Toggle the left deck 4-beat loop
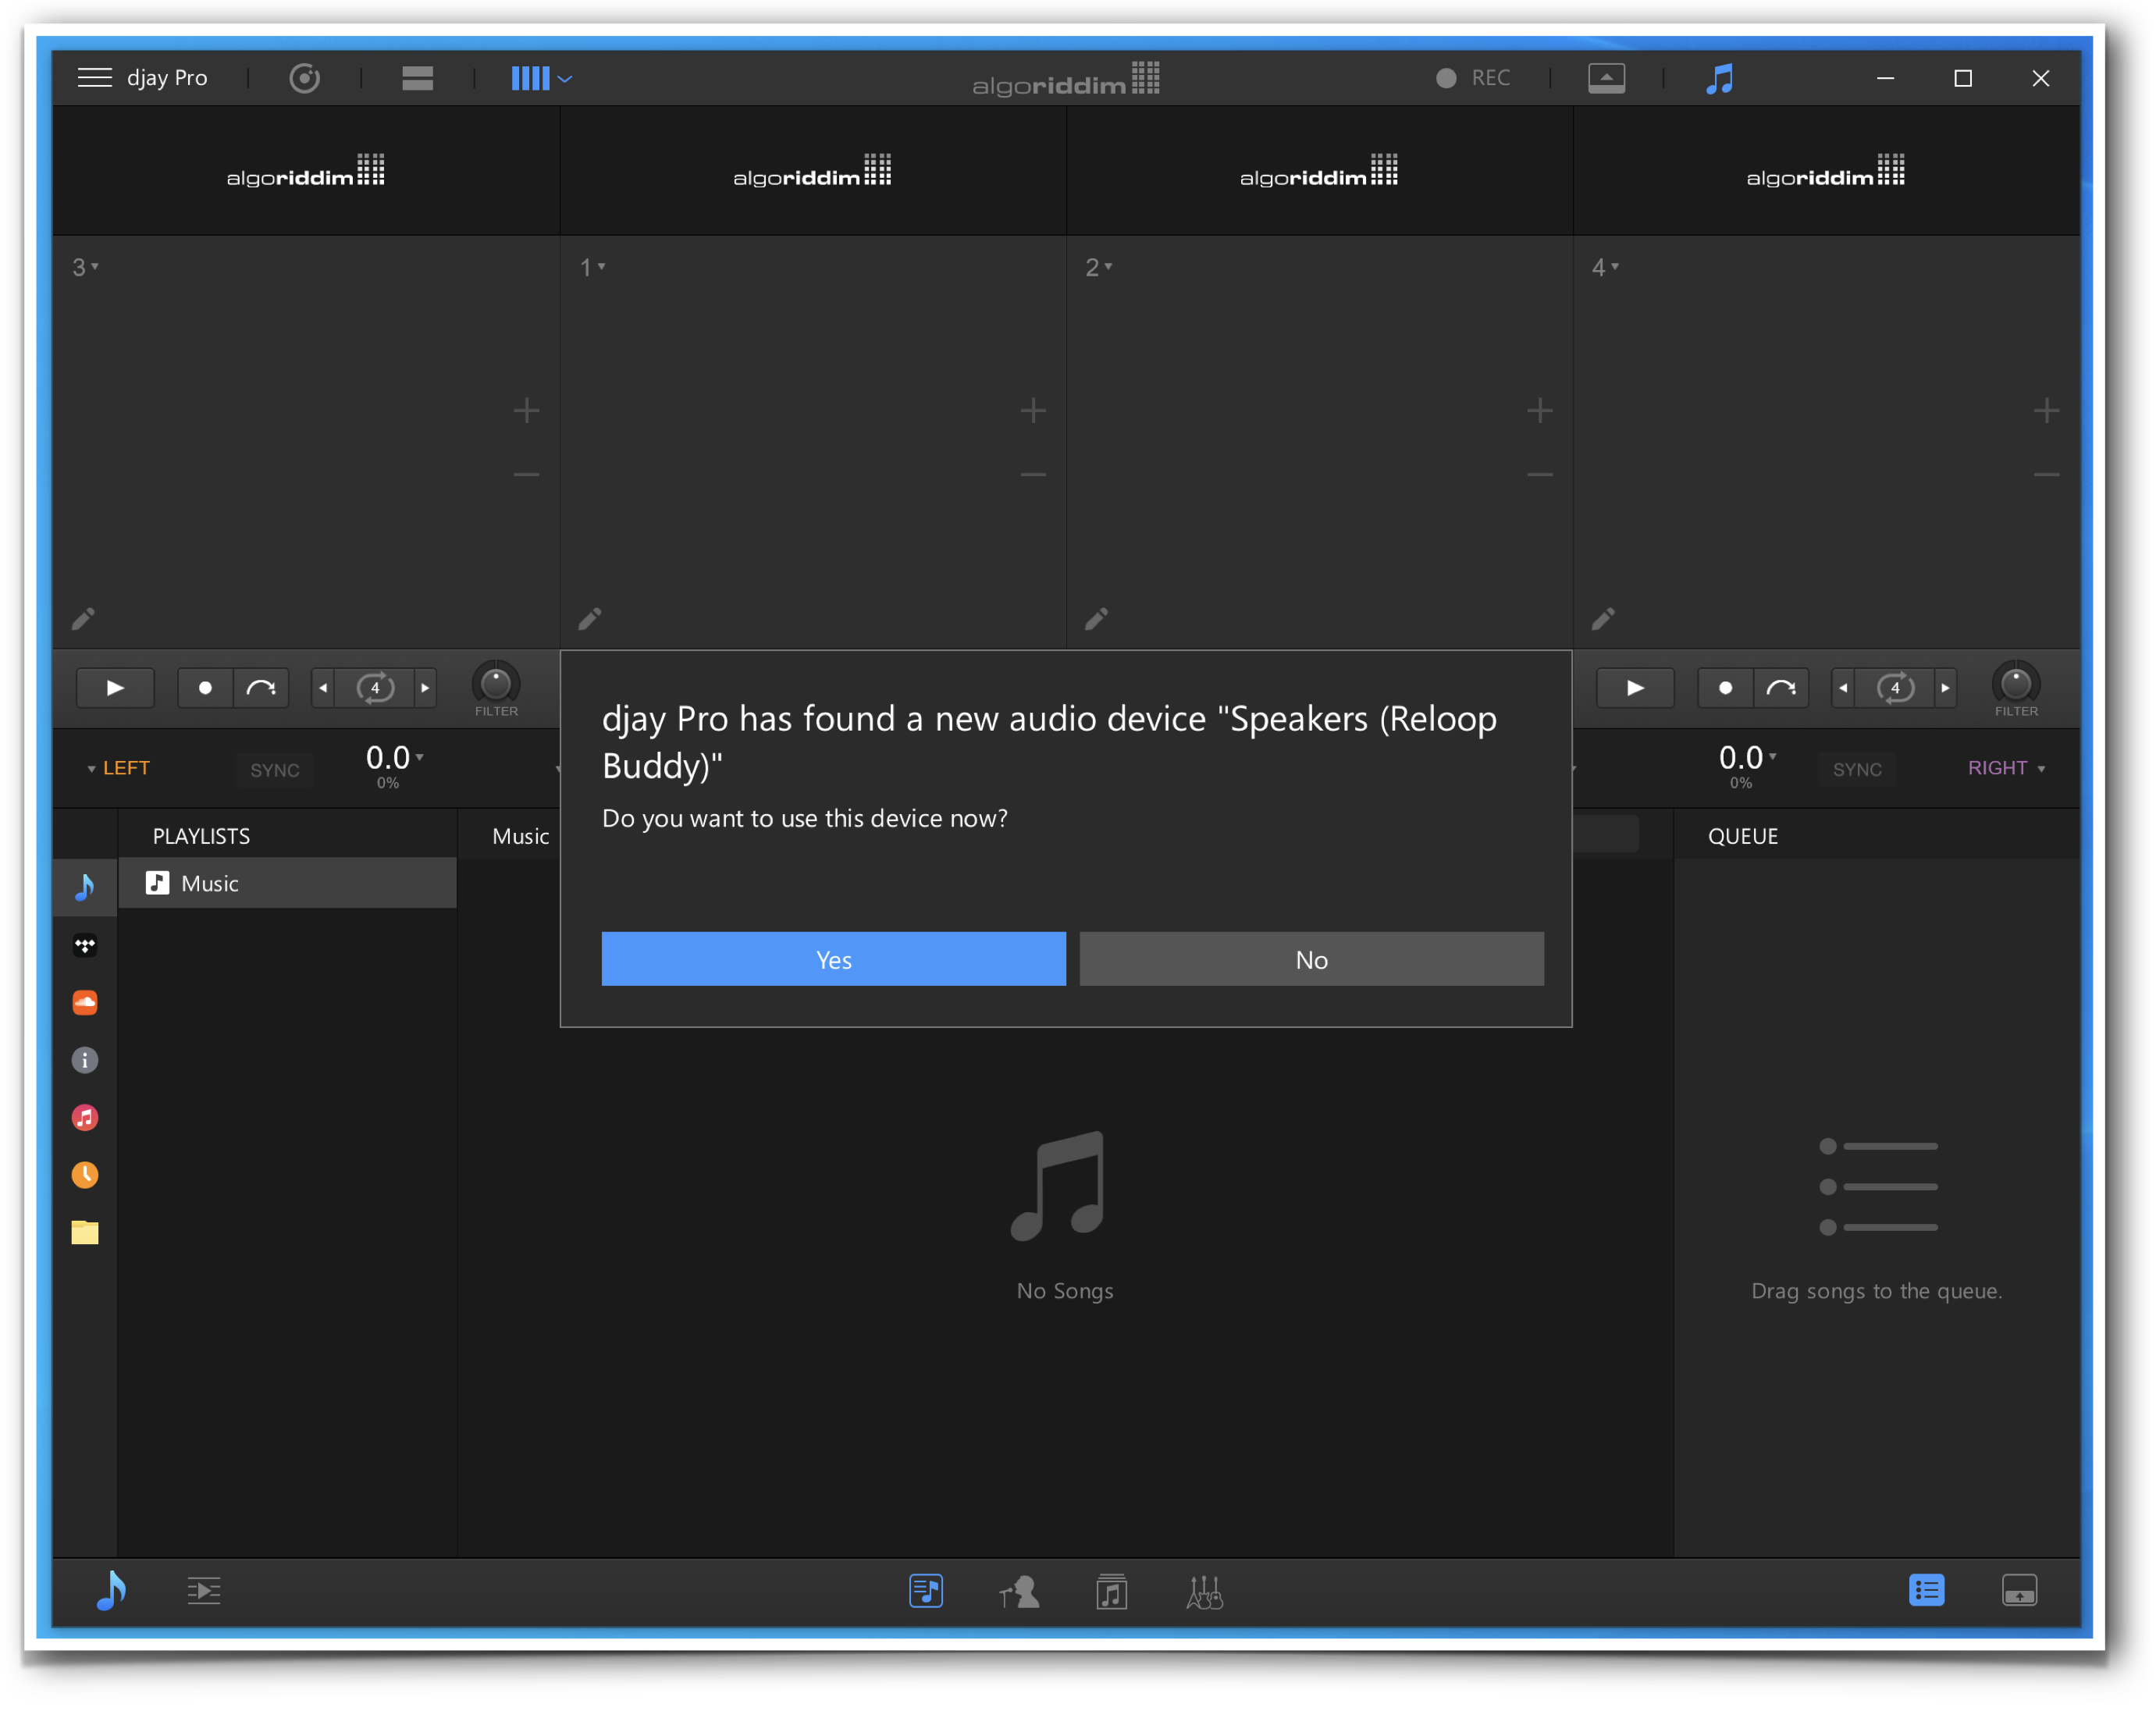This screenshot has width=2156, height=1711. (375, 688)
